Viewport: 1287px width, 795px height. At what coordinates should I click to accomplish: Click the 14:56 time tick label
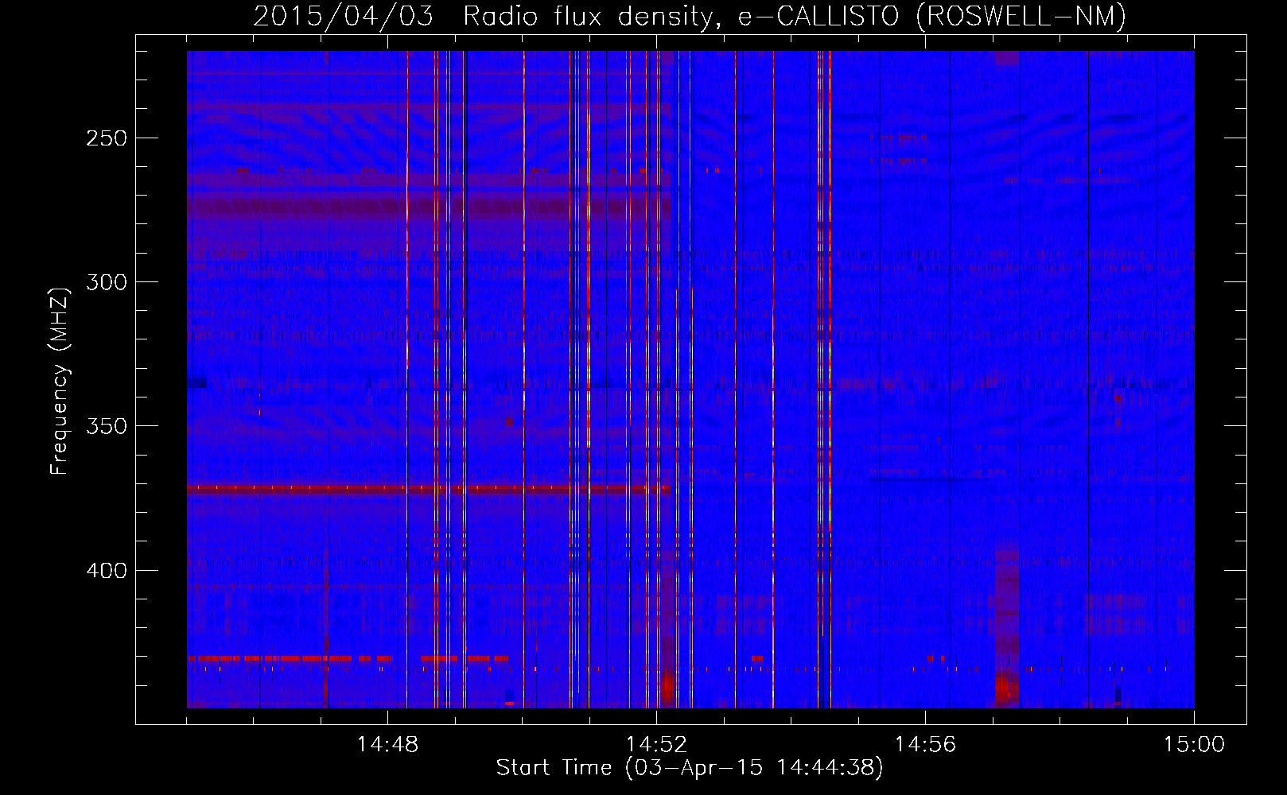click(x=925, y=745)
